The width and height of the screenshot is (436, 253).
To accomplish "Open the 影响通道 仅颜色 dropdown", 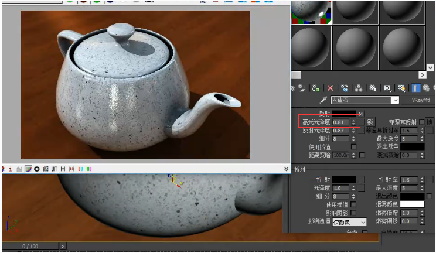I will click(349, 222).
